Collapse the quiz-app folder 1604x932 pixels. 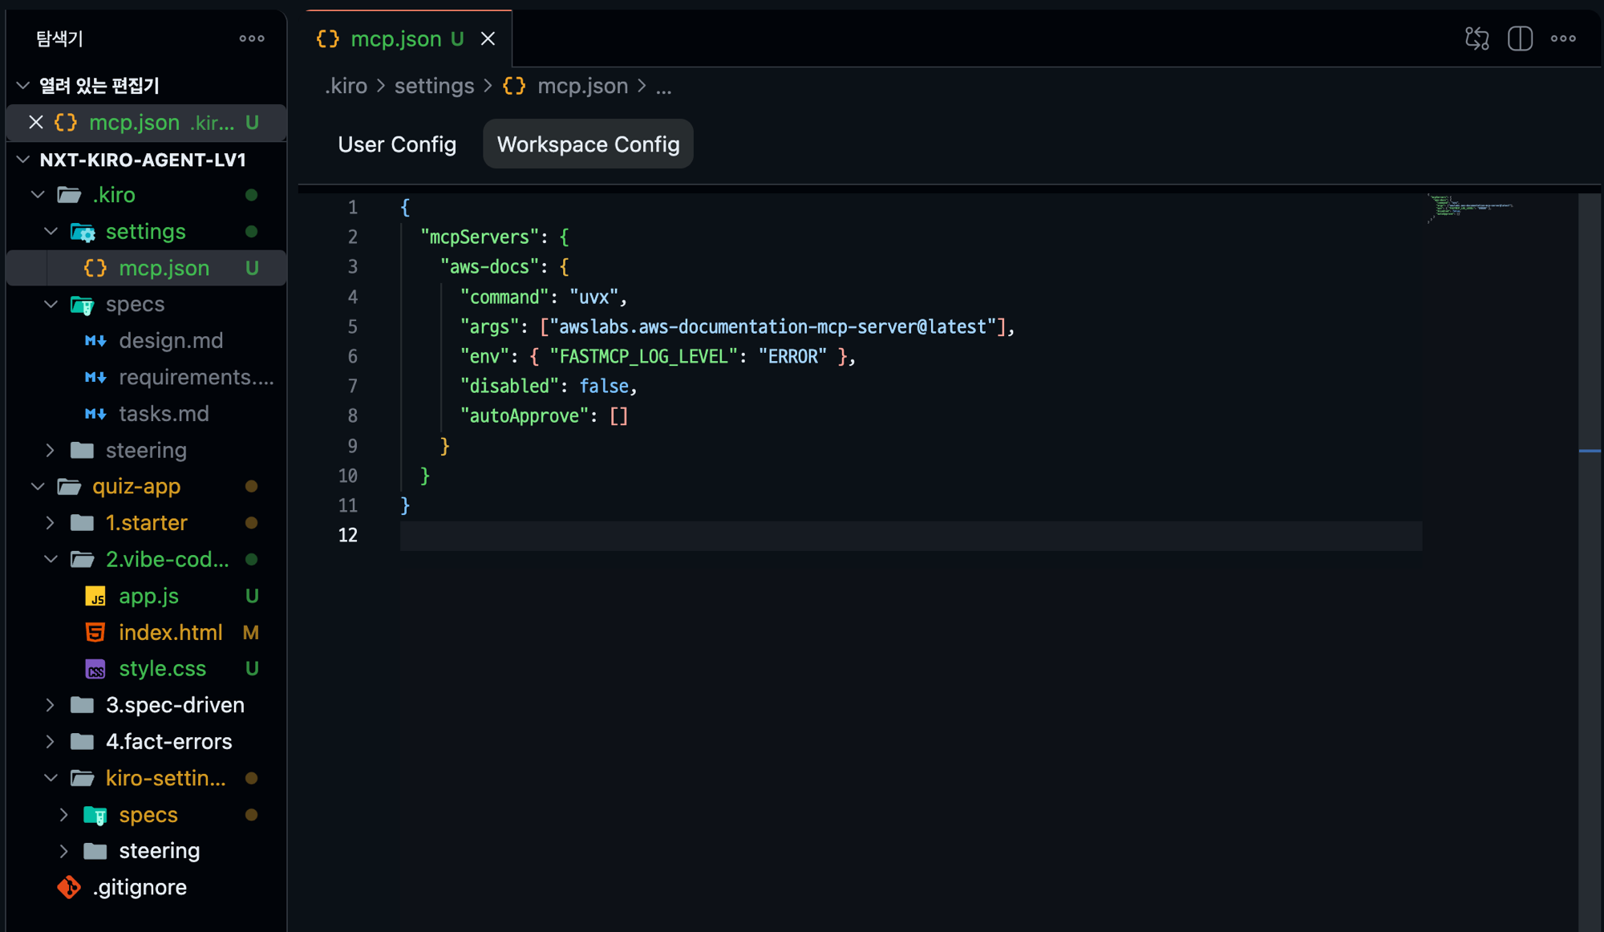(37, 486)
